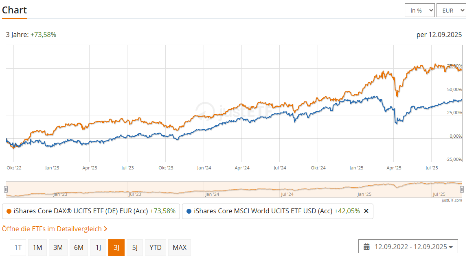The width and height of the screenshot is (476, 258).
Task: Click the blue dot of MSCI World legend
Action: (189, 211)
